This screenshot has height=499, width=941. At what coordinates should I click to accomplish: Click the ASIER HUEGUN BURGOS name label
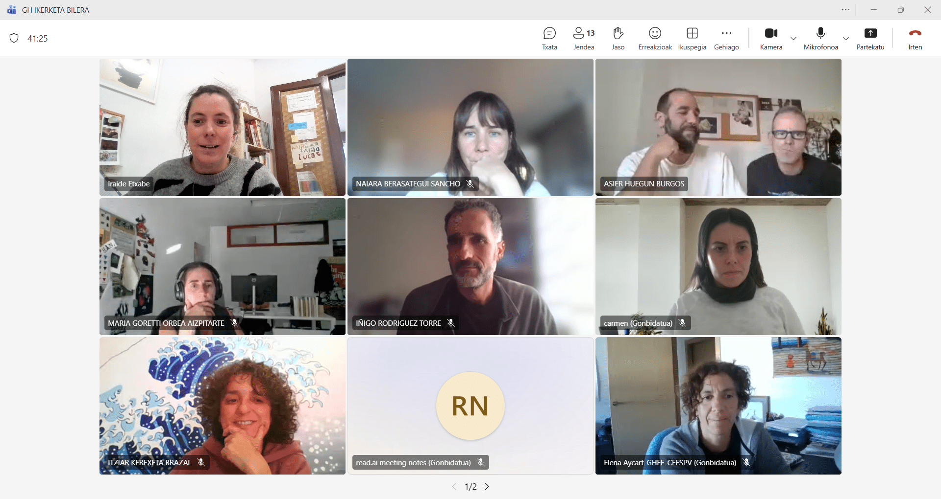point(644,184)
